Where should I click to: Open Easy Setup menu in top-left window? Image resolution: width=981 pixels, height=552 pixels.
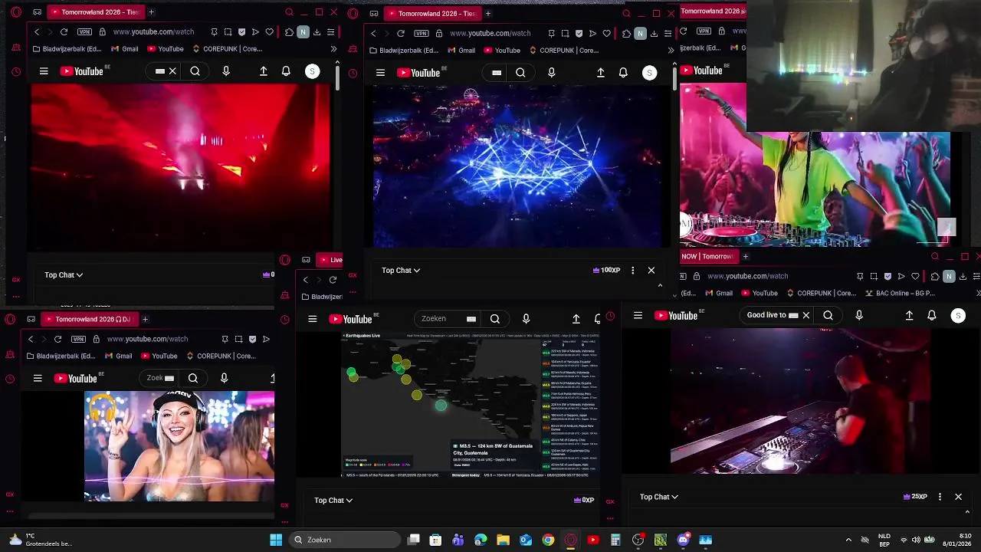click(330, 32)
